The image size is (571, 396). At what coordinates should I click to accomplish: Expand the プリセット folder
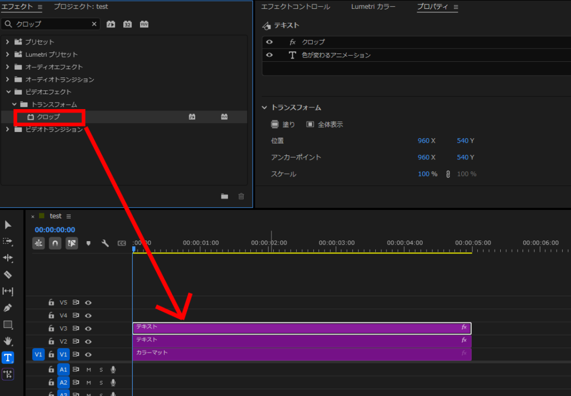coord(7,42)
